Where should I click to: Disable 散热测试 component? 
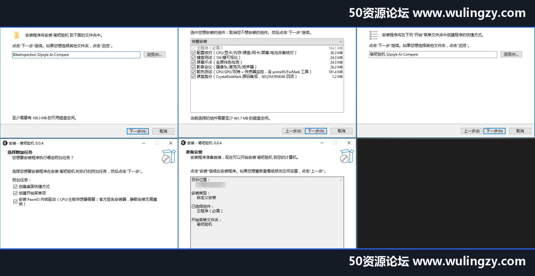pyautogui.click(x=194, y=72)
